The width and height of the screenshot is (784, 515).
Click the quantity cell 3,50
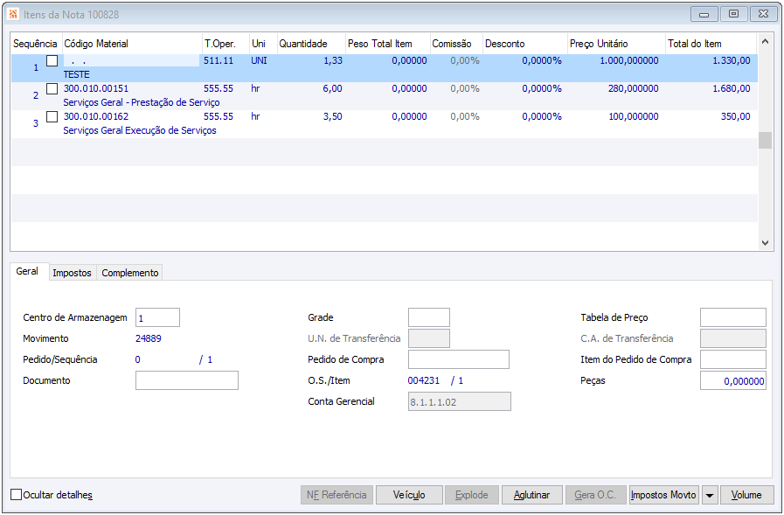[333, 116]
